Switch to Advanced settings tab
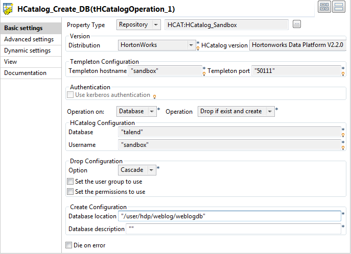This screenshot has width=351, height=254. tap(29, 39)
